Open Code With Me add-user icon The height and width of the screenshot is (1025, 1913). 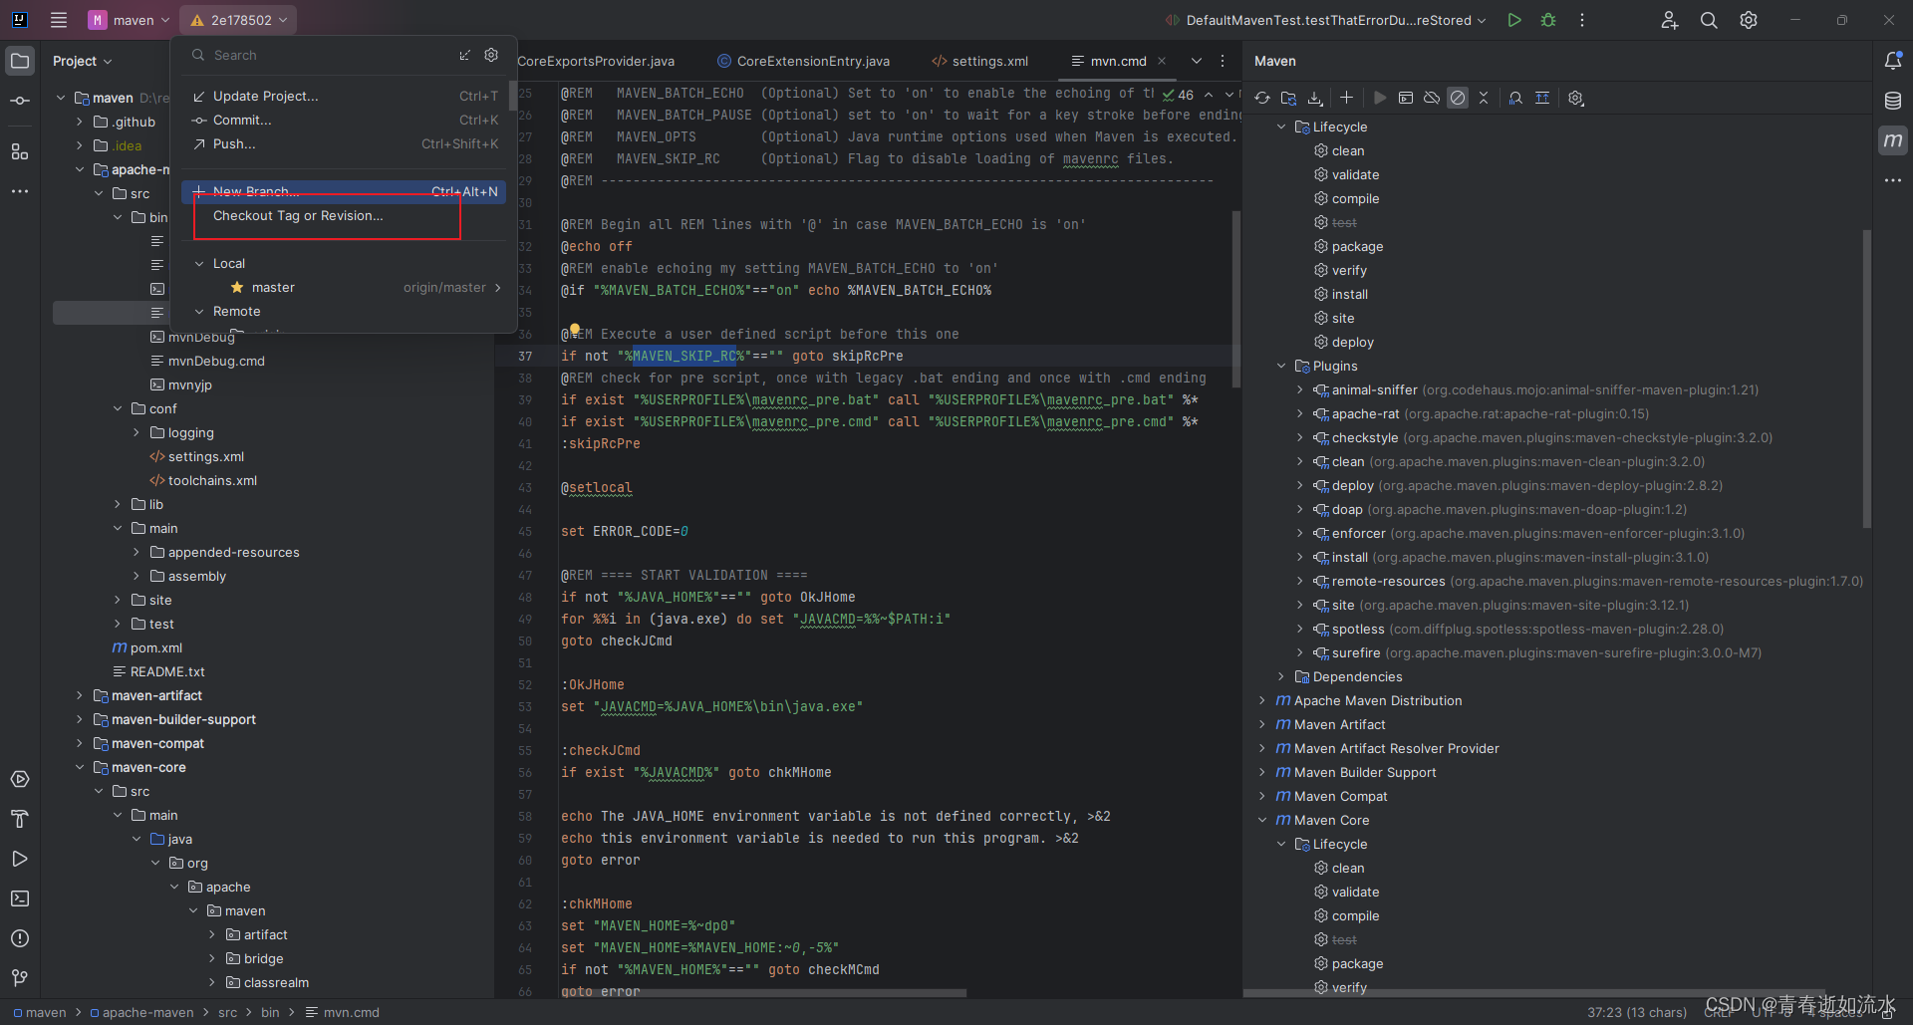point(1670,20)
